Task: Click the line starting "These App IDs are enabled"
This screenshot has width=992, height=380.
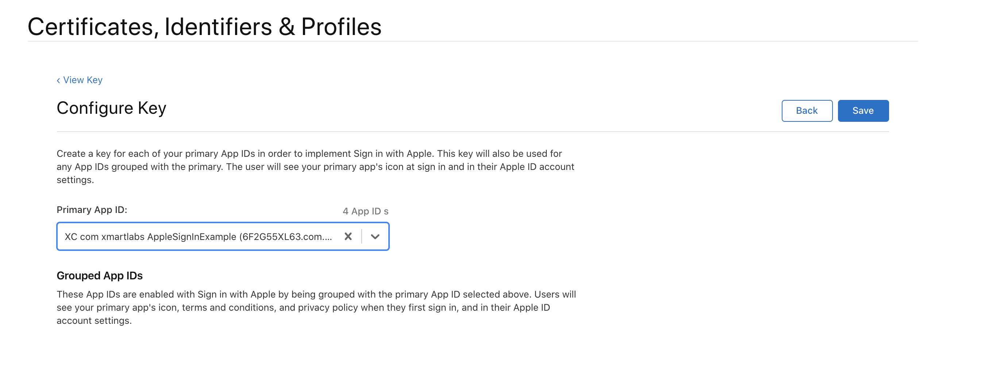Action: coord(316,294)
